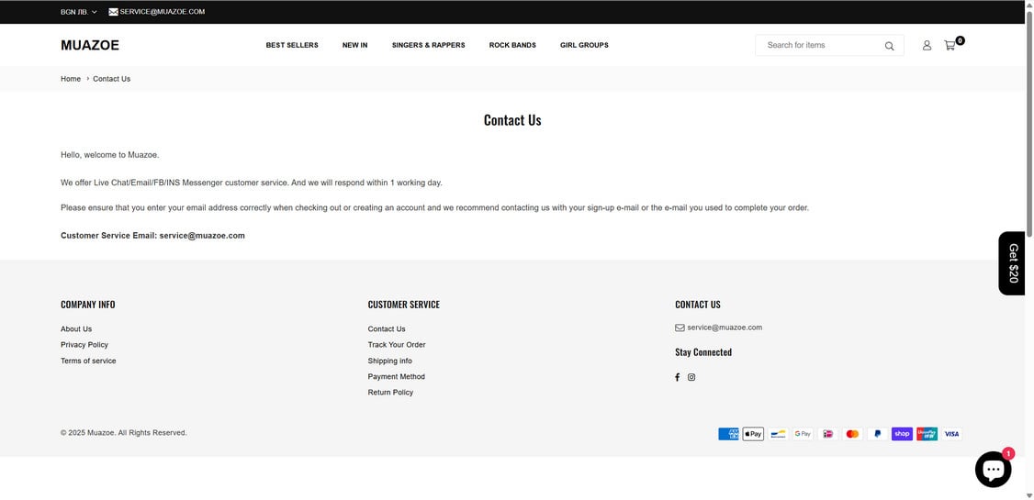Open the Shipping info link

(389, 361)
